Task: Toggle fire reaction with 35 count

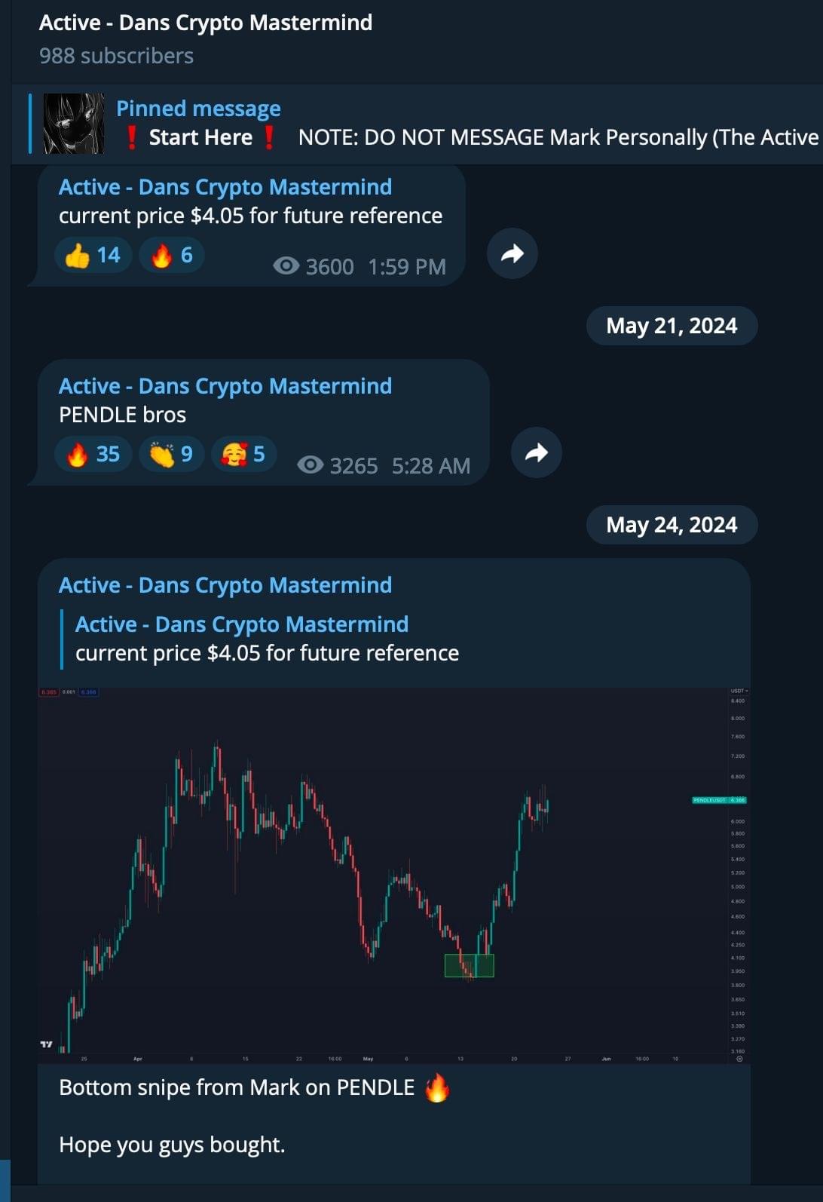Action: 93,454
